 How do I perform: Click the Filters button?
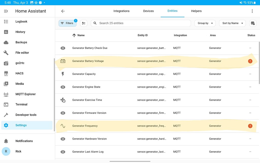pos(67,23)
